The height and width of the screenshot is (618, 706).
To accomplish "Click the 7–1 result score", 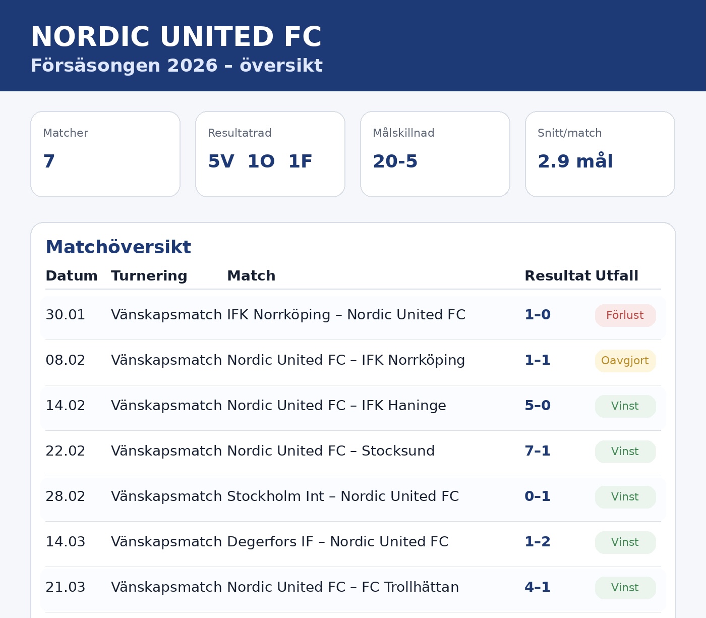I will tap(538, 452).
